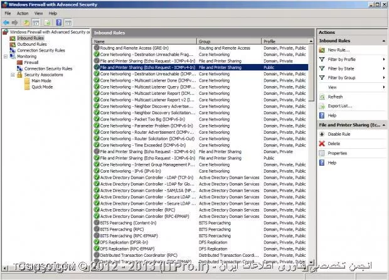Open the File menu

(x=8, y=13)
